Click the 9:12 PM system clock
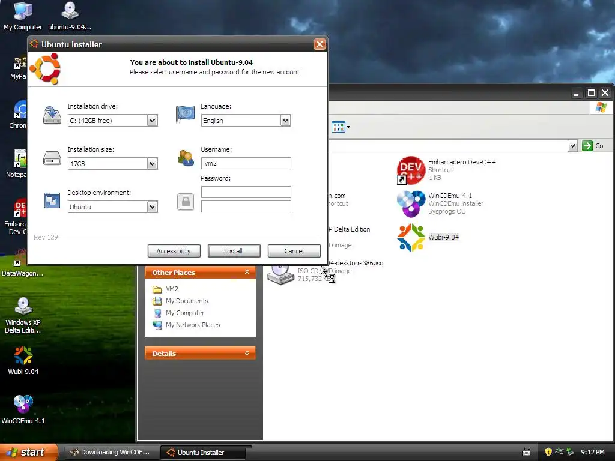615x461 pixels. (593, 453)
